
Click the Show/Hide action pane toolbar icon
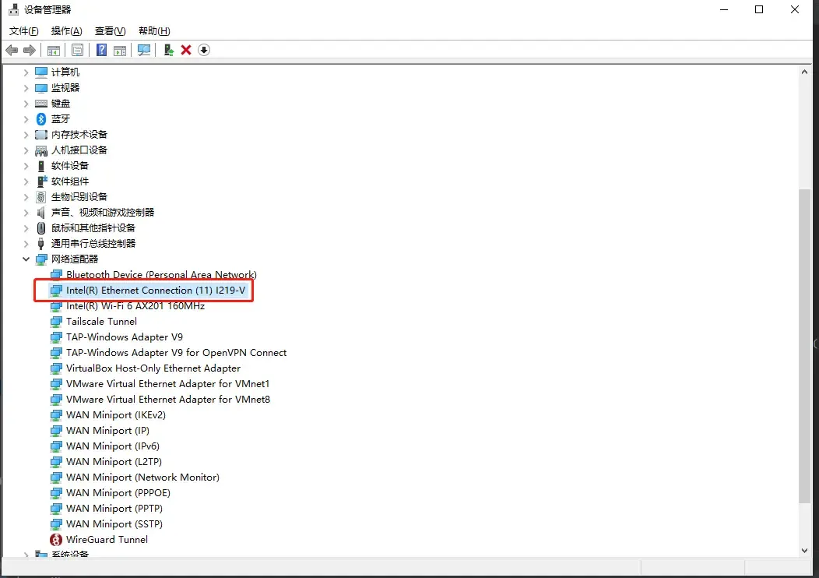click(120, 50)
